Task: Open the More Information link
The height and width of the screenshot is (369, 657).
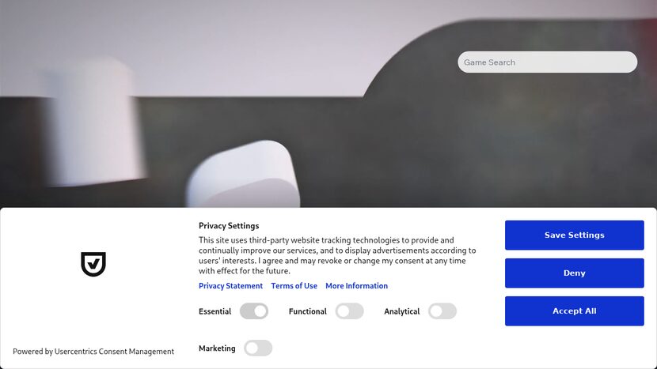Action: click(x=356, y=286)
